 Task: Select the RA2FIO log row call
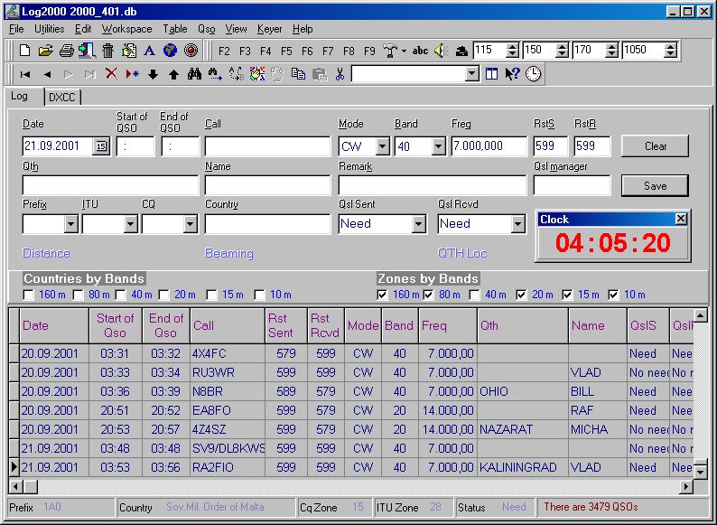pos(228,467)
